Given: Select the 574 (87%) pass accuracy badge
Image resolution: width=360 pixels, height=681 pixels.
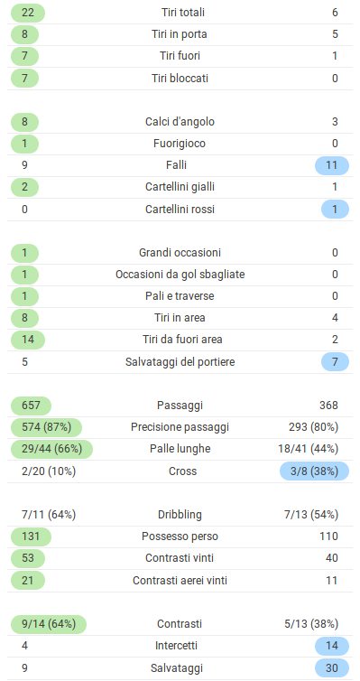Looking at the screenshot, I should coord(46,427).
